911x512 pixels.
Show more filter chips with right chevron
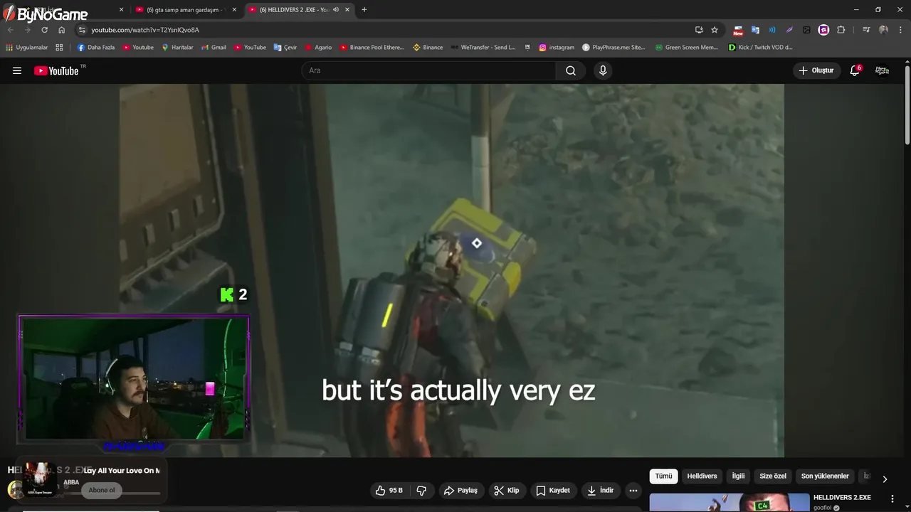885,479
